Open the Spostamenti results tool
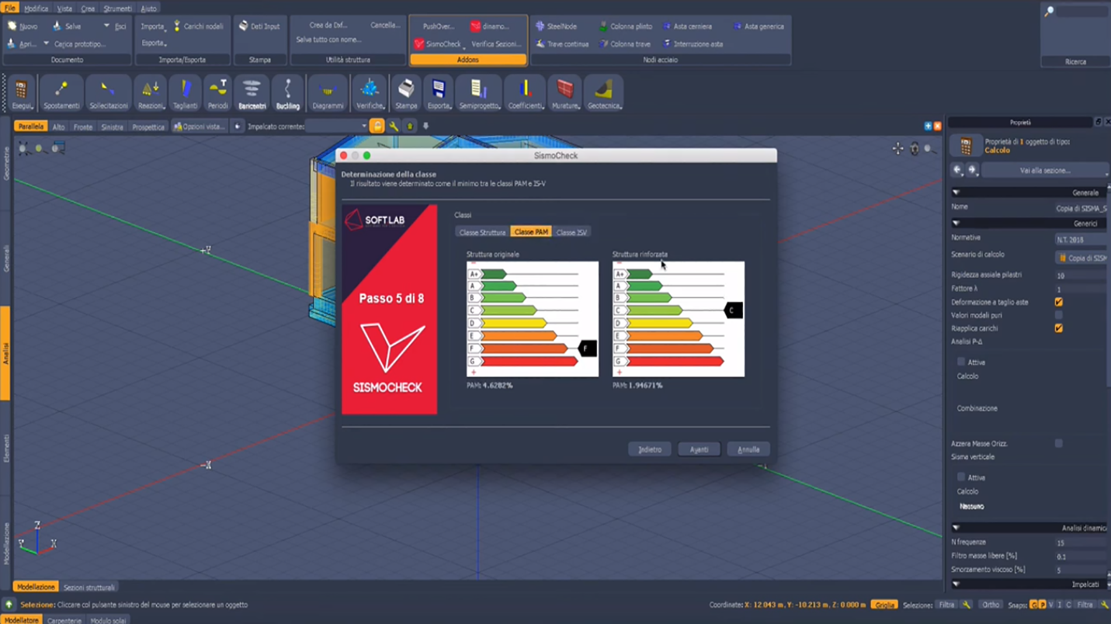This screenshot has width=1111, height=624. (61, 94)
